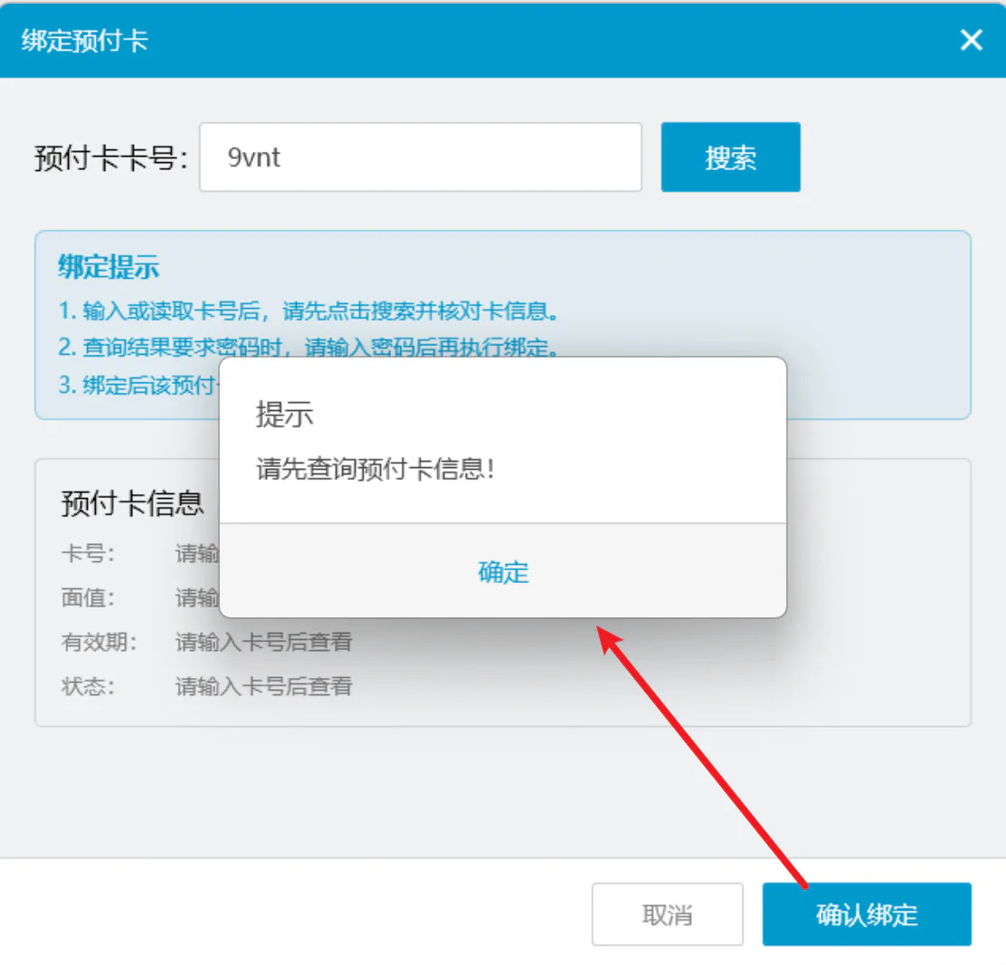1006x965 pixels.
Task: Click the 有效期 value 请输入卡号后查看
Action: 263,642
